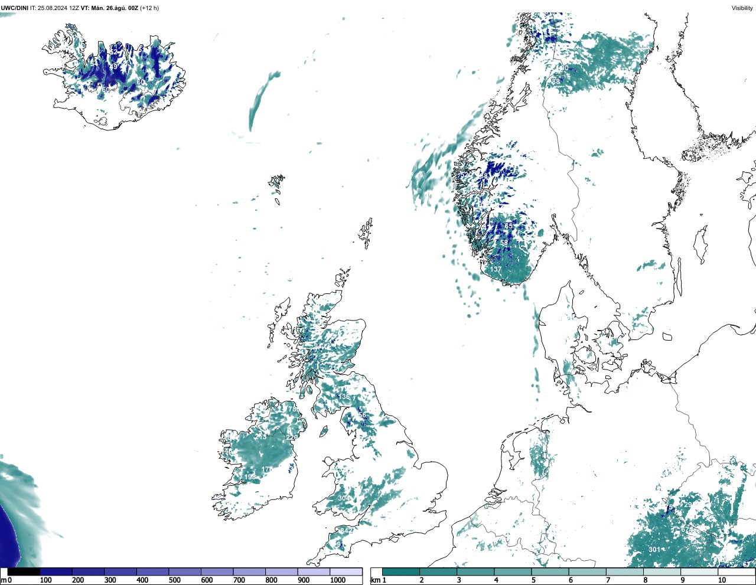Click the pale lavender 900–1000 m legend swatch
This screenshot has width=756, height=585.
pyautogui.click(x=313, y=571)
